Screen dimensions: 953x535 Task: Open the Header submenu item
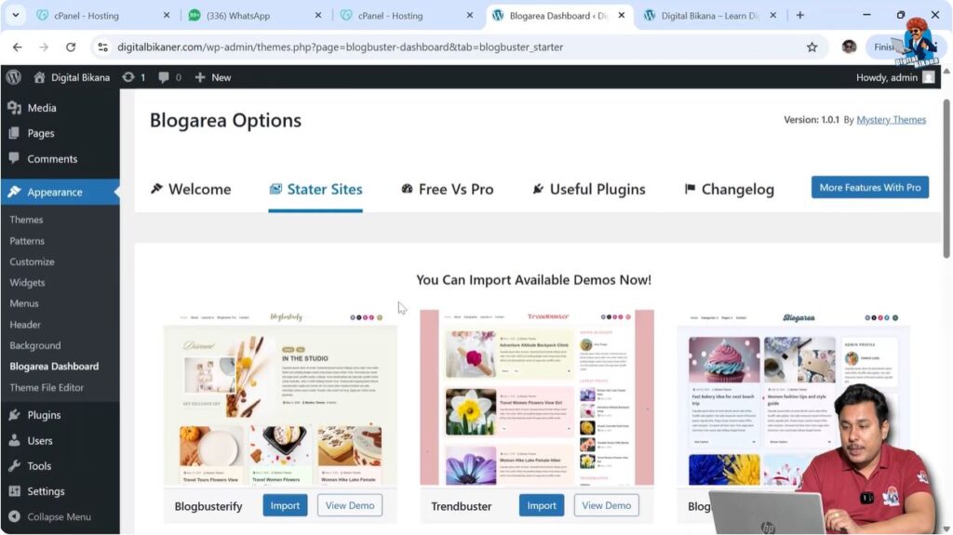coord(25,324)
